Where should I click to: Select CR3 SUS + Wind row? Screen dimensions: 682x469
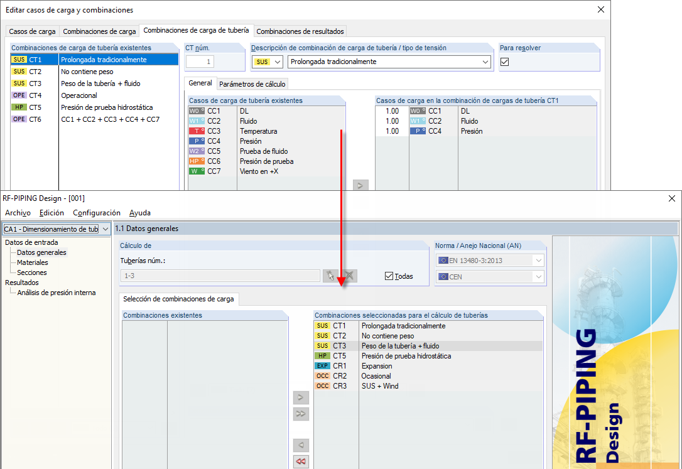[428, 386]
